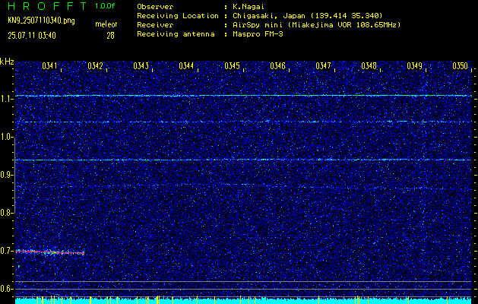478x304 pixels.
Task: Click the red meteor echo trace
Action: (49, 252)
